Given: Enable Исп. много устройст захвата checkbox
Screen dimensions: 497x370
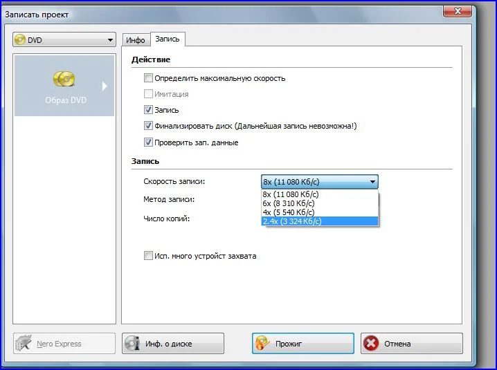Looking at the screenshot, I should [x=148, y=255].
